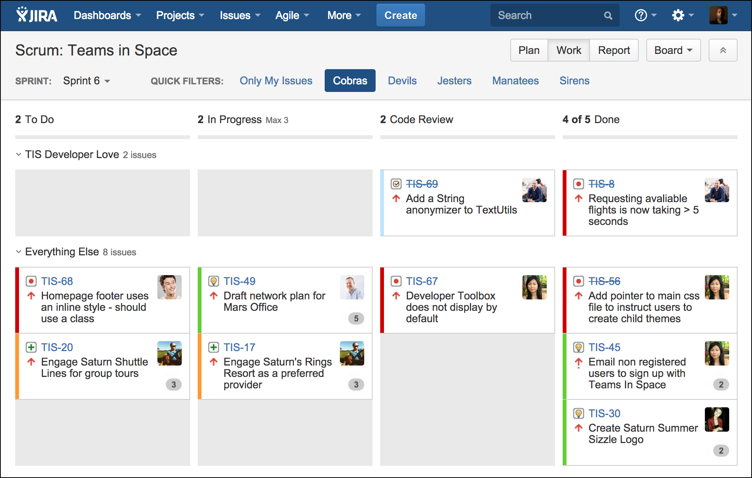The width and height of the screenshot is (752, 478).
Task: Open issue link TIS-67
Action: click(422, 281)
